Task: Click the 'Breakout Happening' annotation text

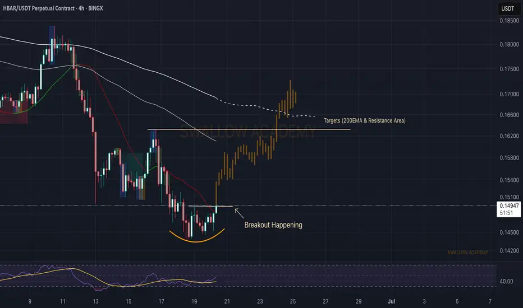Action: tap(273, 225)
